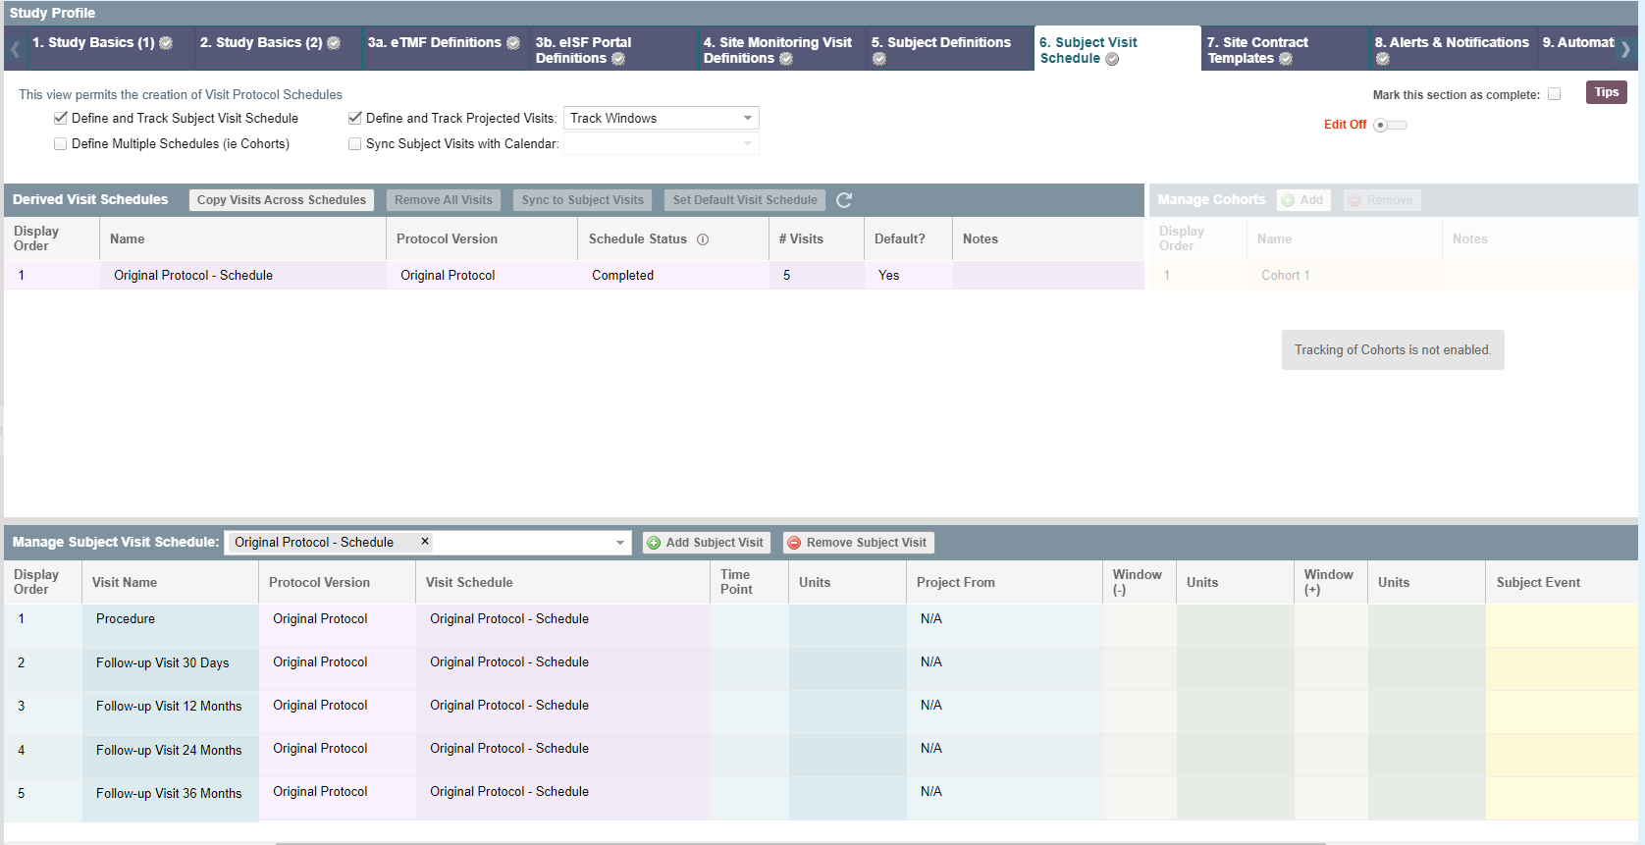Enable Sync Subject Visits with Calendar

pyautogui.click(x=355, y=143)
